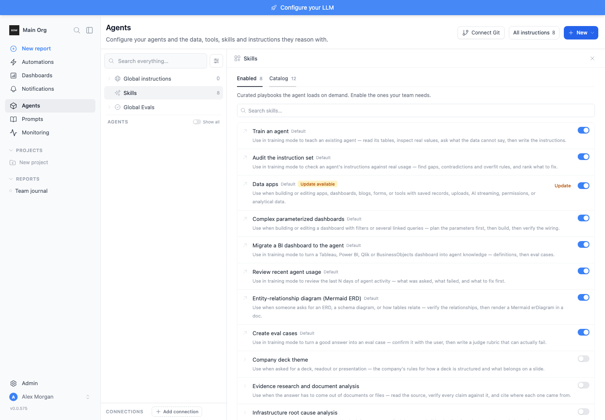The height and width of the screenshot is (420, 605).
Task: Open the Data apps skill arrow icon
Action: [245, 184]
